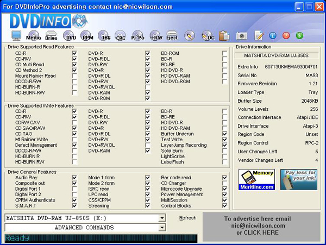The image size is (326, 245).
Task: Toggle Mount Rainier Read checkbox
Action: click(74, 76)
